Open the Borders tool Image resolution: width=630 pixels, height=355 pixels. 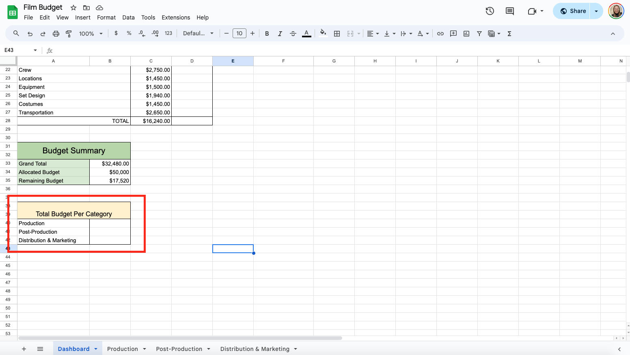[x=337, y=34]
